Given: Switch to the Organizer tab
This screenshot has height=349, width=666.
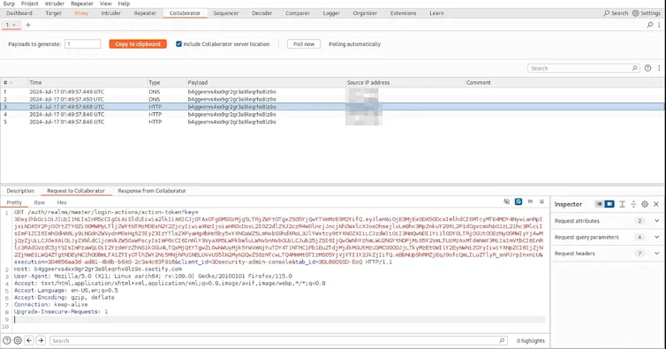Looking at the screenshot, I should click(x=365, y=13).
